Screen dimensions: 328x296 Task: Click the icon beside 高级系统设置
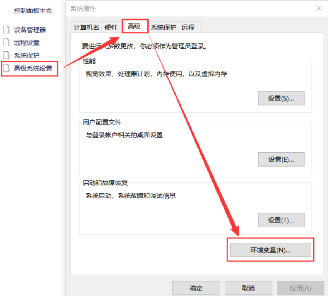(6, 68)
